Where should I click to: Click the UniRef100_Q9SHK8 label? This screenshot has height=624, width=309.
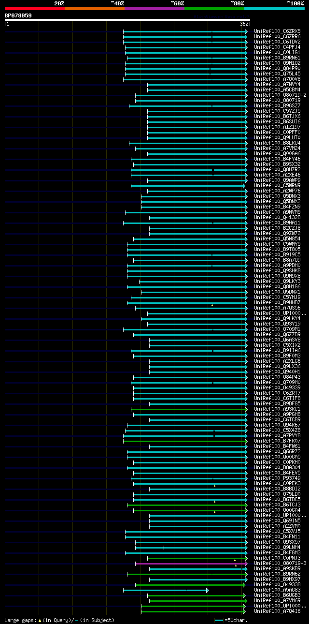[x=277, y=270]
